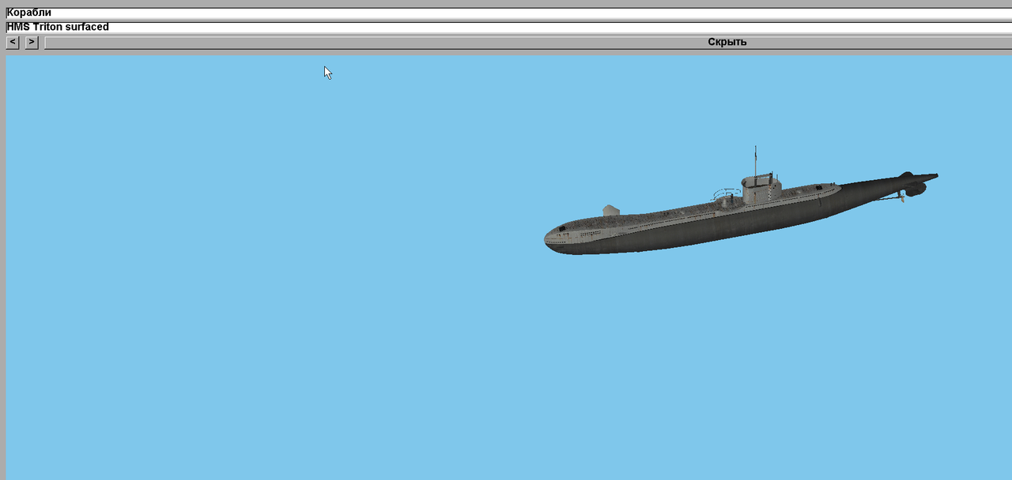
Task: Open the Корабли category field
Action: [508, 13]
